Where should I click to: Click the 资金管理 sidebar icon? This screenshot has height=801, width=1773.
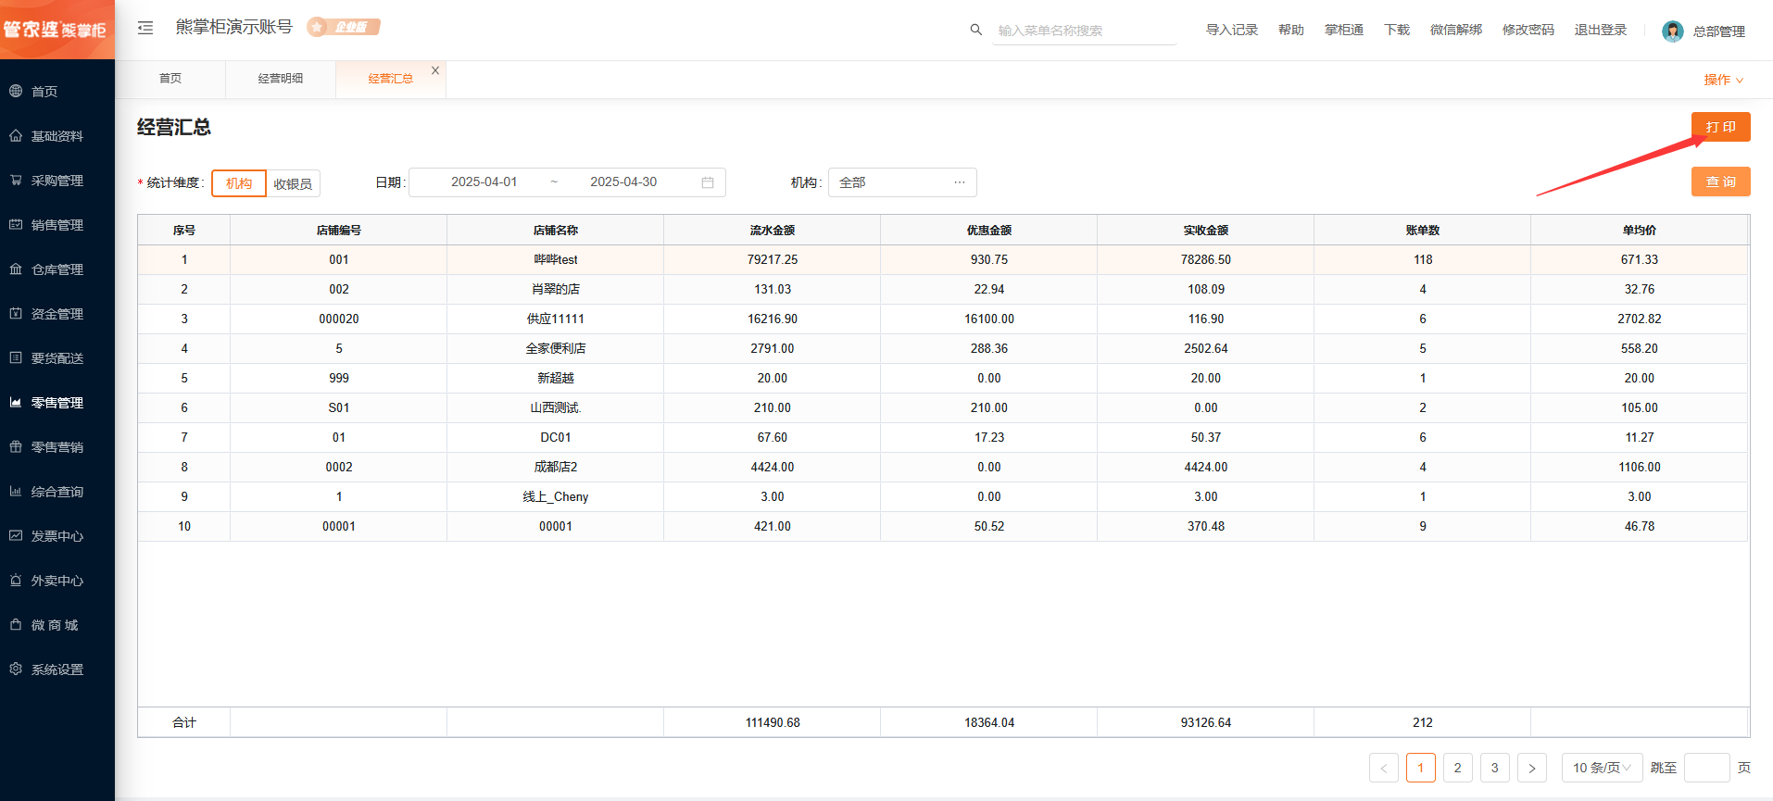click(16, 313)
